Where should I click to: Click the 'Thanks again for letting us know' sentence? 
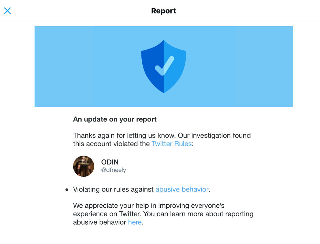(124, 135)
